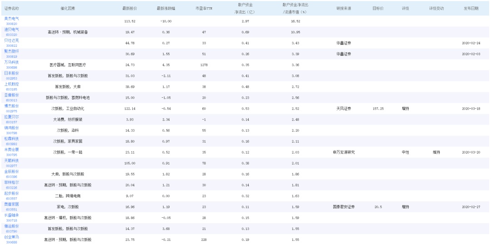491x245 pixels.
Task: Open the 松霖科技 stock link
Action: [x=11, y=139]
